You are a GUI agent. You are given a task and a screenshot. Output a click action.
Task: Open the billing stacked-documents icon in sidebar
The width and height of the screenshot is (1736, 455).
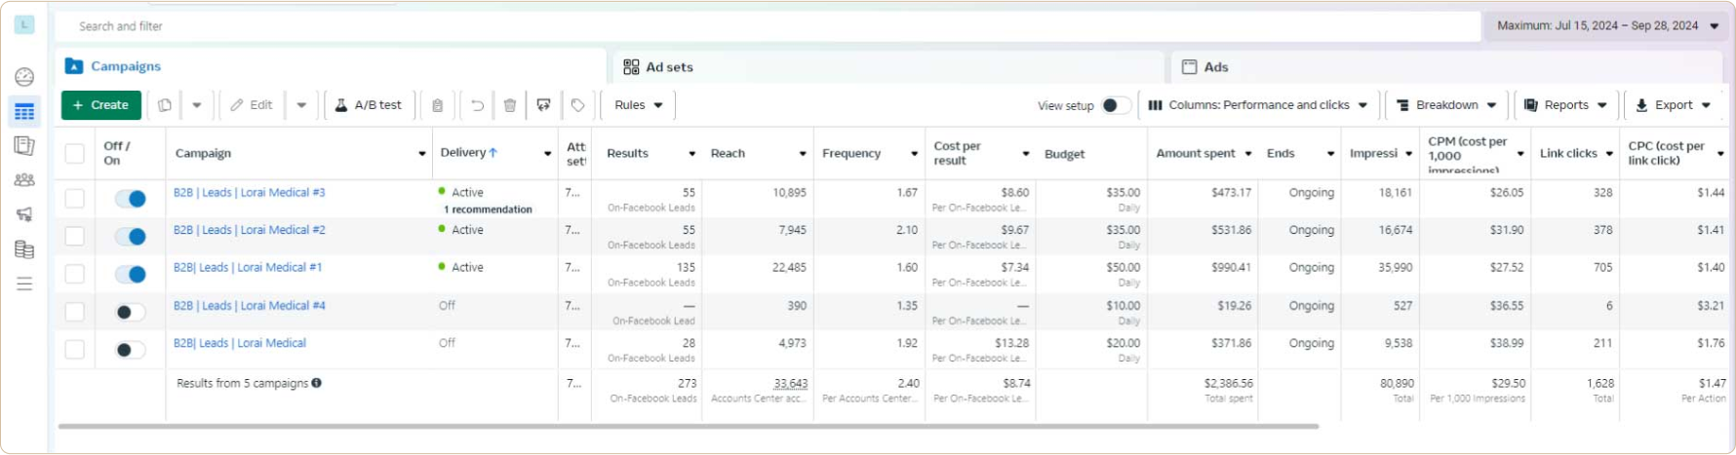click(24, 249)
